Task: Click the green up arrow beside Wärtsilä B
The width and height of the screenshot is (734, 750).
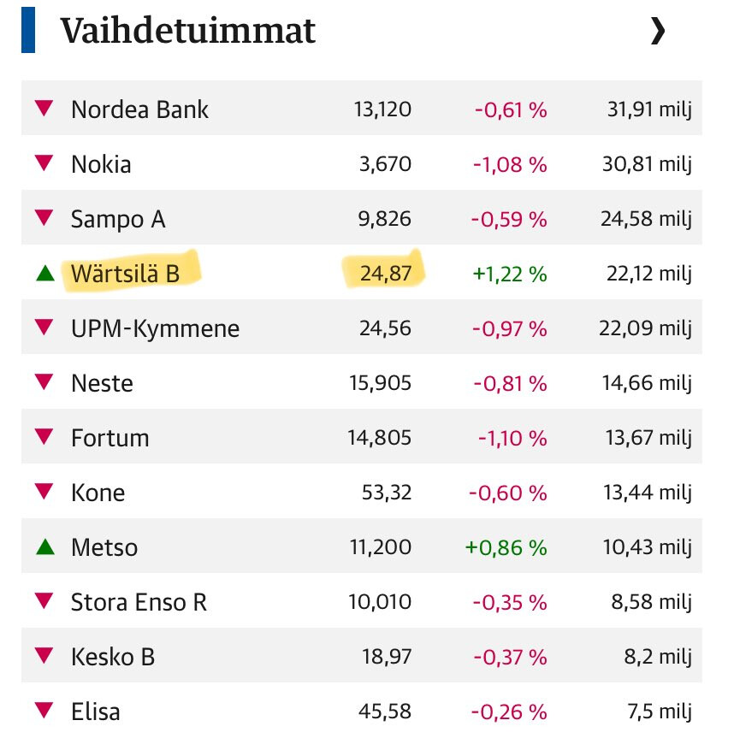Action: pos(44,274)
